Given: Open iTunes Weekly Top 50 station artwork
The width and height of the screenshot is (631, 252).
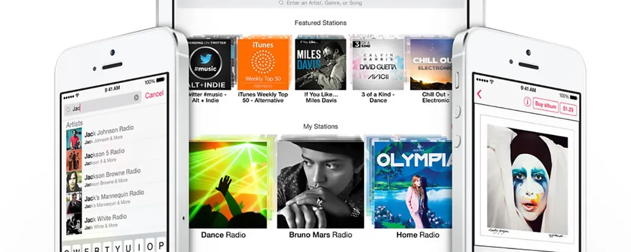Looking at the screenshot, I should pos(263,64).
